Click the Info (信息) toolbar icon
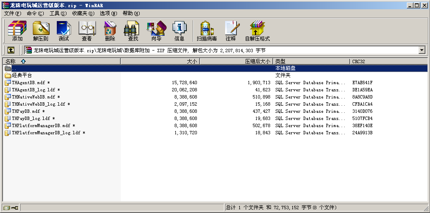This screenshot has height=213, width=430. point(179,30)
